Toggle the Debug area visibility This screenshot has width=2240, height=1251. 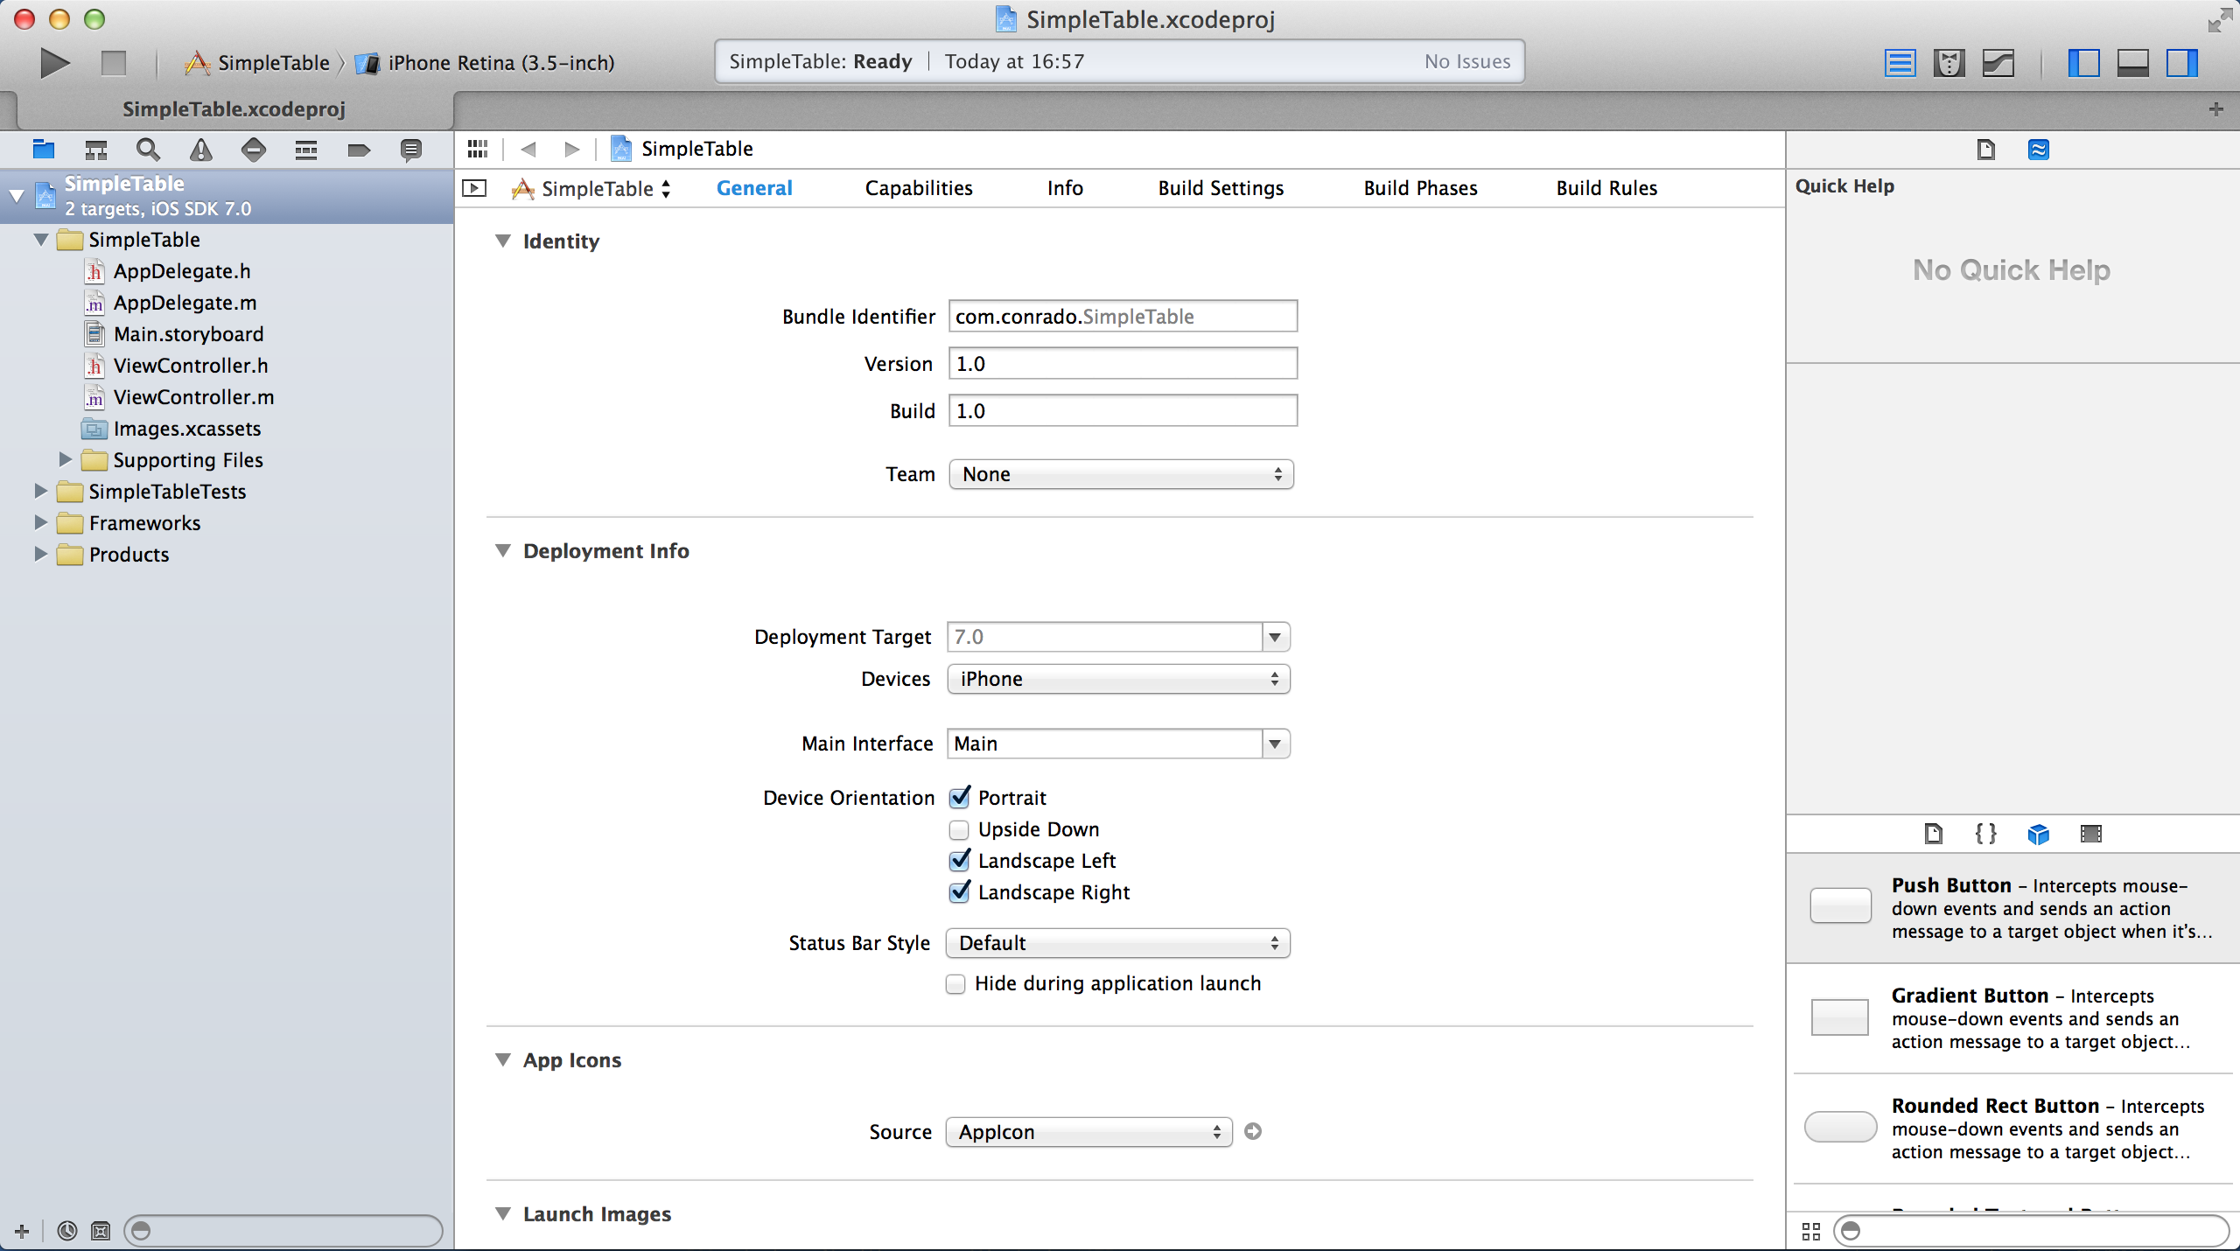(x=2133, y=63)
